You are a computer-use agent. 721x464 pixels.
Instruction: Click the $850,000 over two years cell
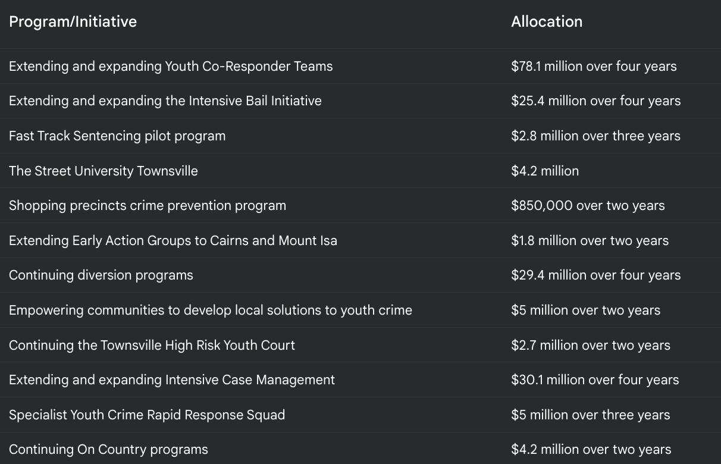(x=588, y=205)
